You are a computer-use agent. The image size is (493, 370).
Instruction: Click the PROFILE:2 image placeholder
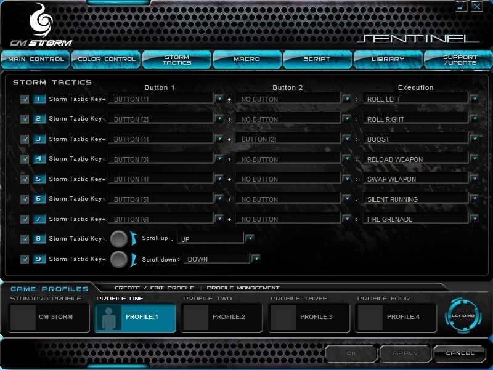pos(196,318)
